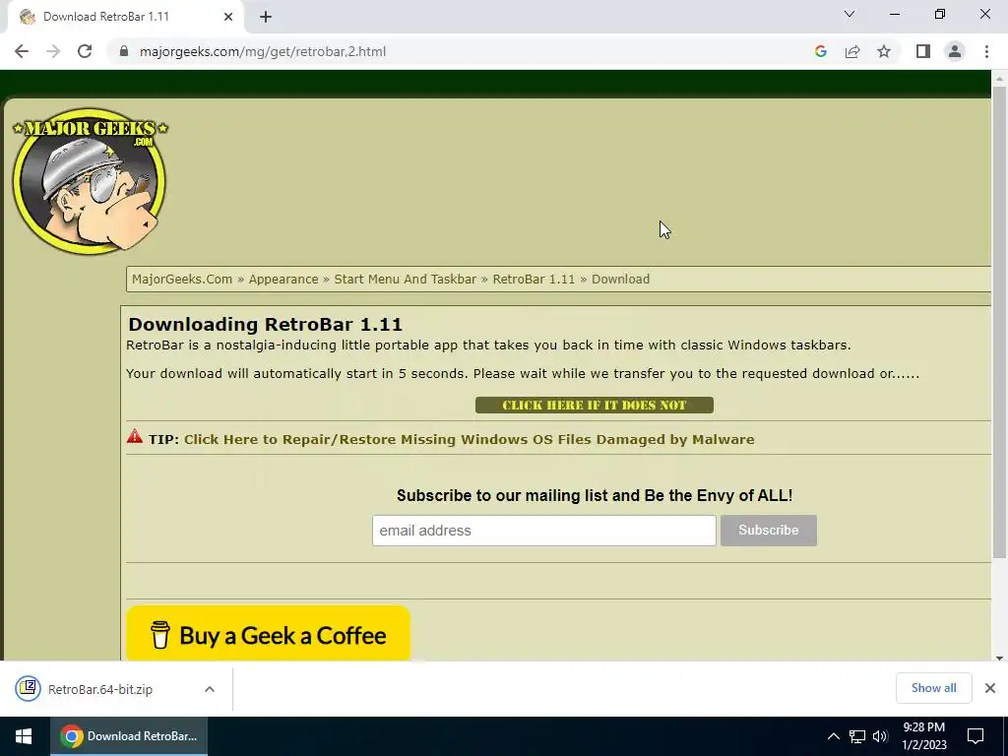Click Show all downloads
The image size is (1008, 756).
933,688
